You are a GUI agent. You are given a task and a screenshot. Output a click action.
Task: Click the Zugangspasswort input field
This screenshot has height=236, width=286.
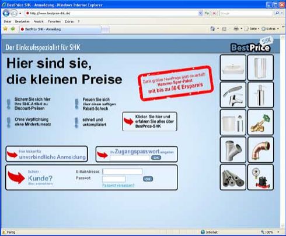pyautogui.click(x=130, y=158)
